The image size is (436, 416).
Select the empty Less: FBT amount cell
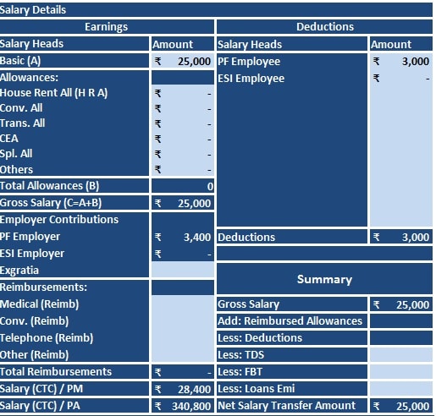(401, 372)
